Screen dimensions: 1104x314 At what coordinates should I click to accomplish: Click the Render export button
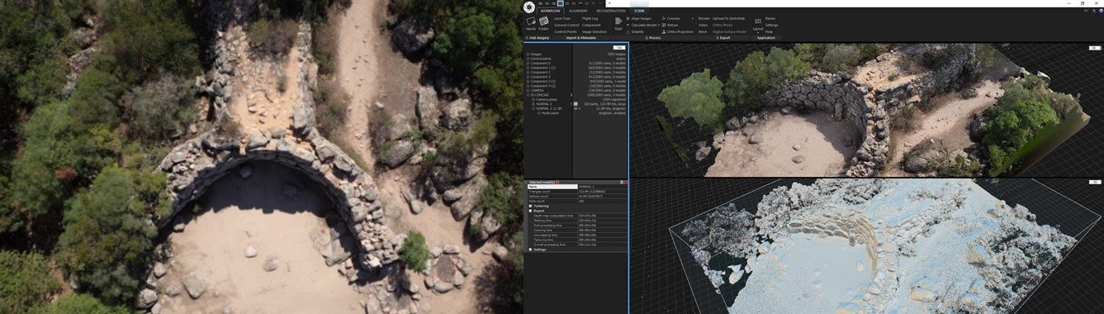tap(704, 18)
